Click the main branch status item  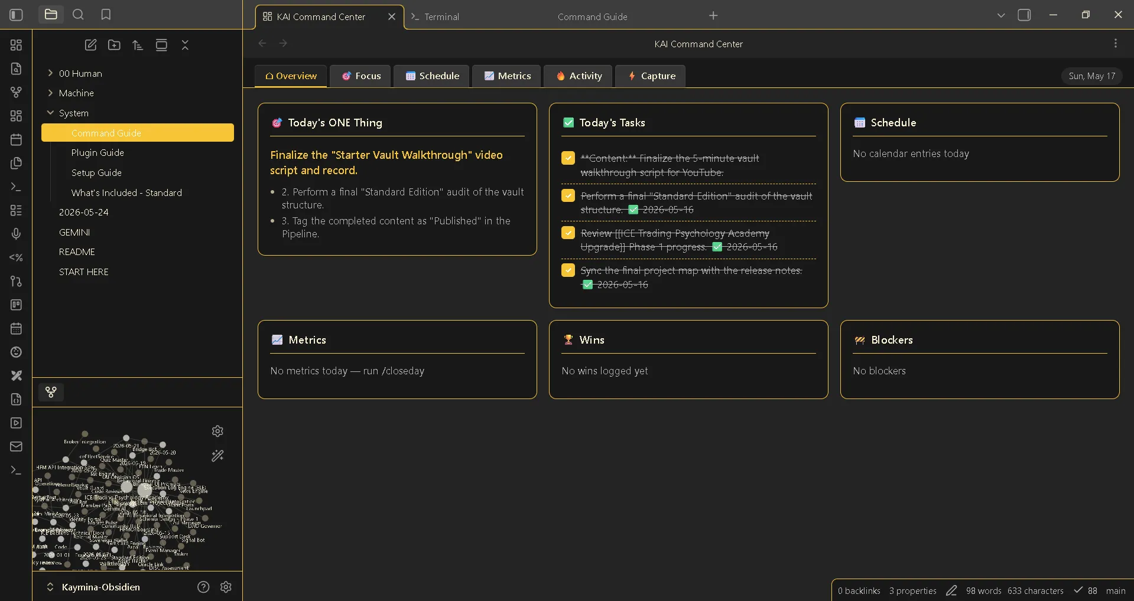(x=1115, y=591)
